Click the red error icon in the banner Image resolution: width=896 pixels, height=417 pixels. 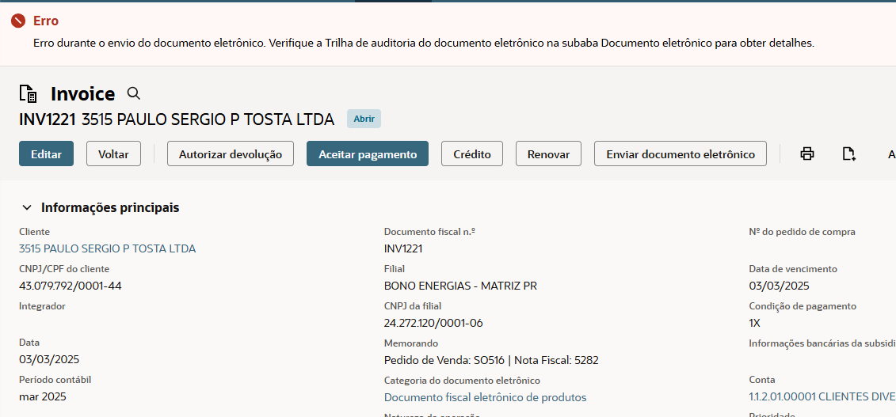pyautogui.click(x=18, y=21)
